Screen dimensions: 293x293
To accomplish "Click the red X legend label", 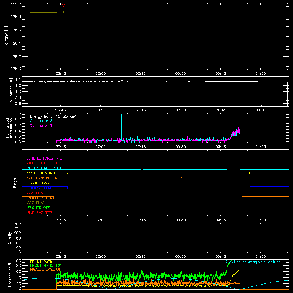I will tap(63, 6).
